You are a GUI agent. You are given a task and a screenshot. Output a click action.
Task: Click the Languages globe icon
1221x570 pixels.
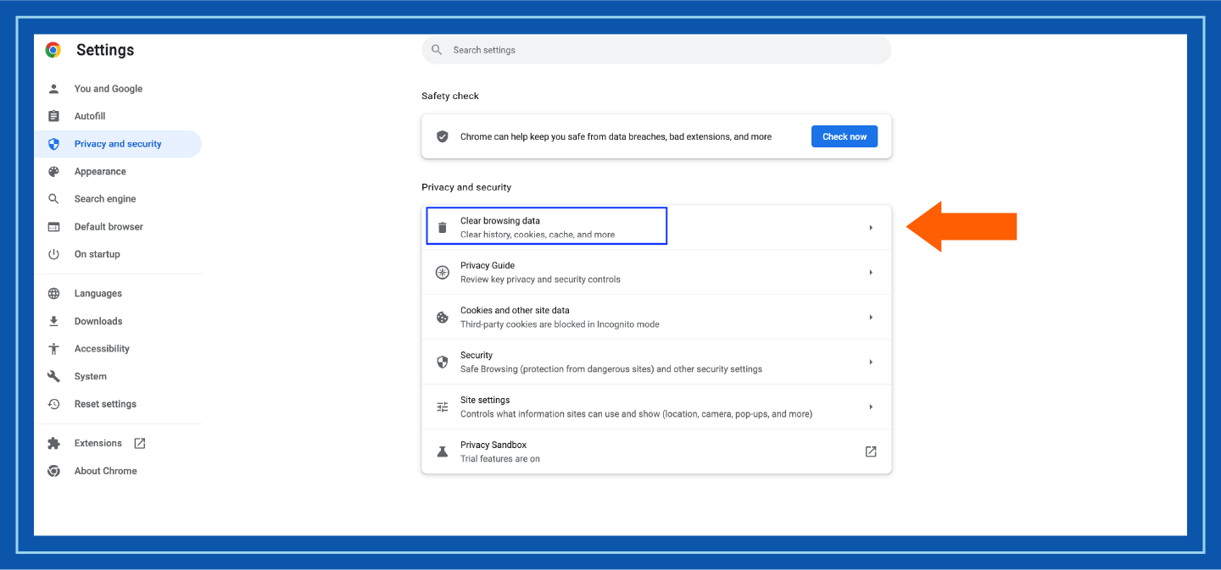pos(53,292)
